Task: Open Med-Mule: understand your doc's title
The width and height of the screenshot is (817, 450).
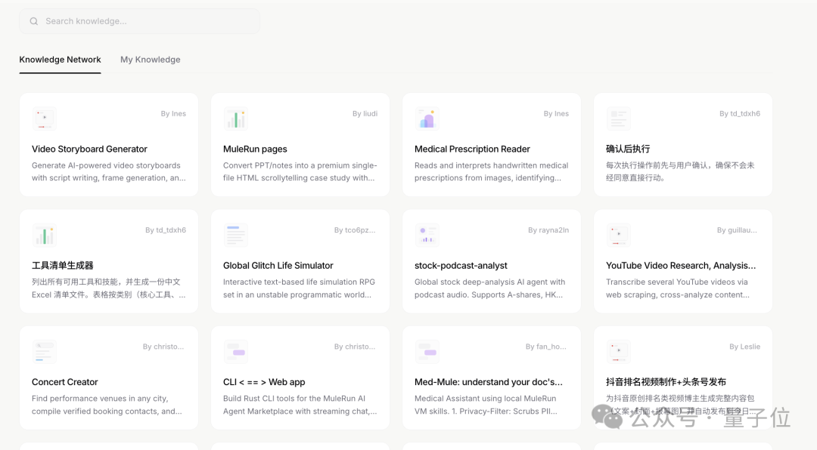Action: pyautogui.click(x=488, y=382)
